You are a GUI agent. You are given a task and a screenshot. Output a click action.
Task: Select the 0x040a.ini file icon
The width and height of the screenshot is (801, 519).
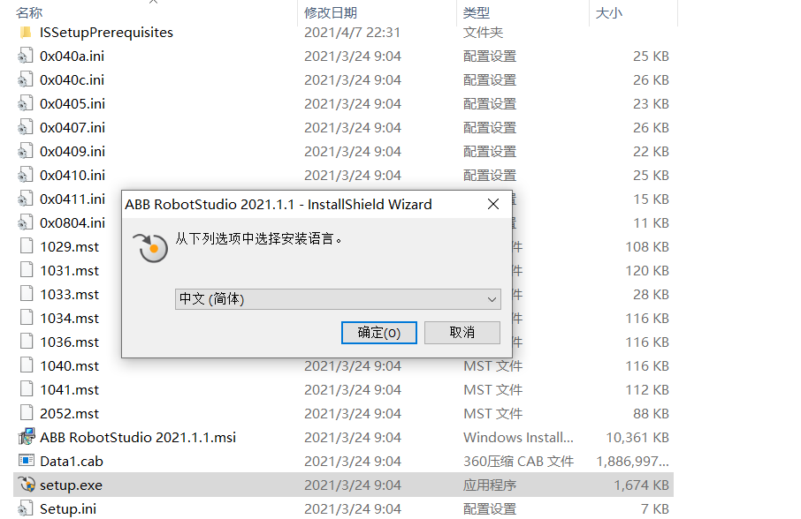26,56
